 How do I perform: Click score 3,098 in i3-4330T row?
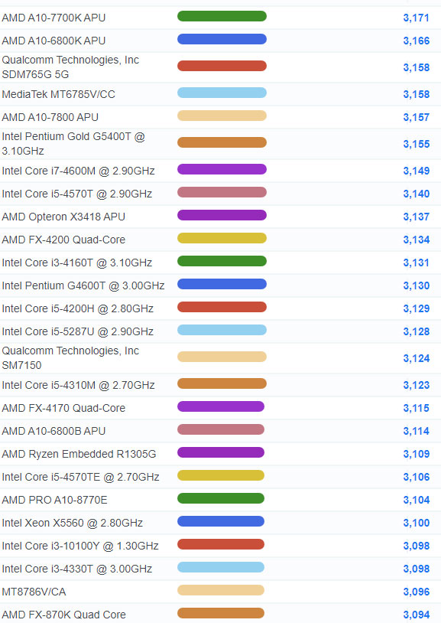coord(416,569)
